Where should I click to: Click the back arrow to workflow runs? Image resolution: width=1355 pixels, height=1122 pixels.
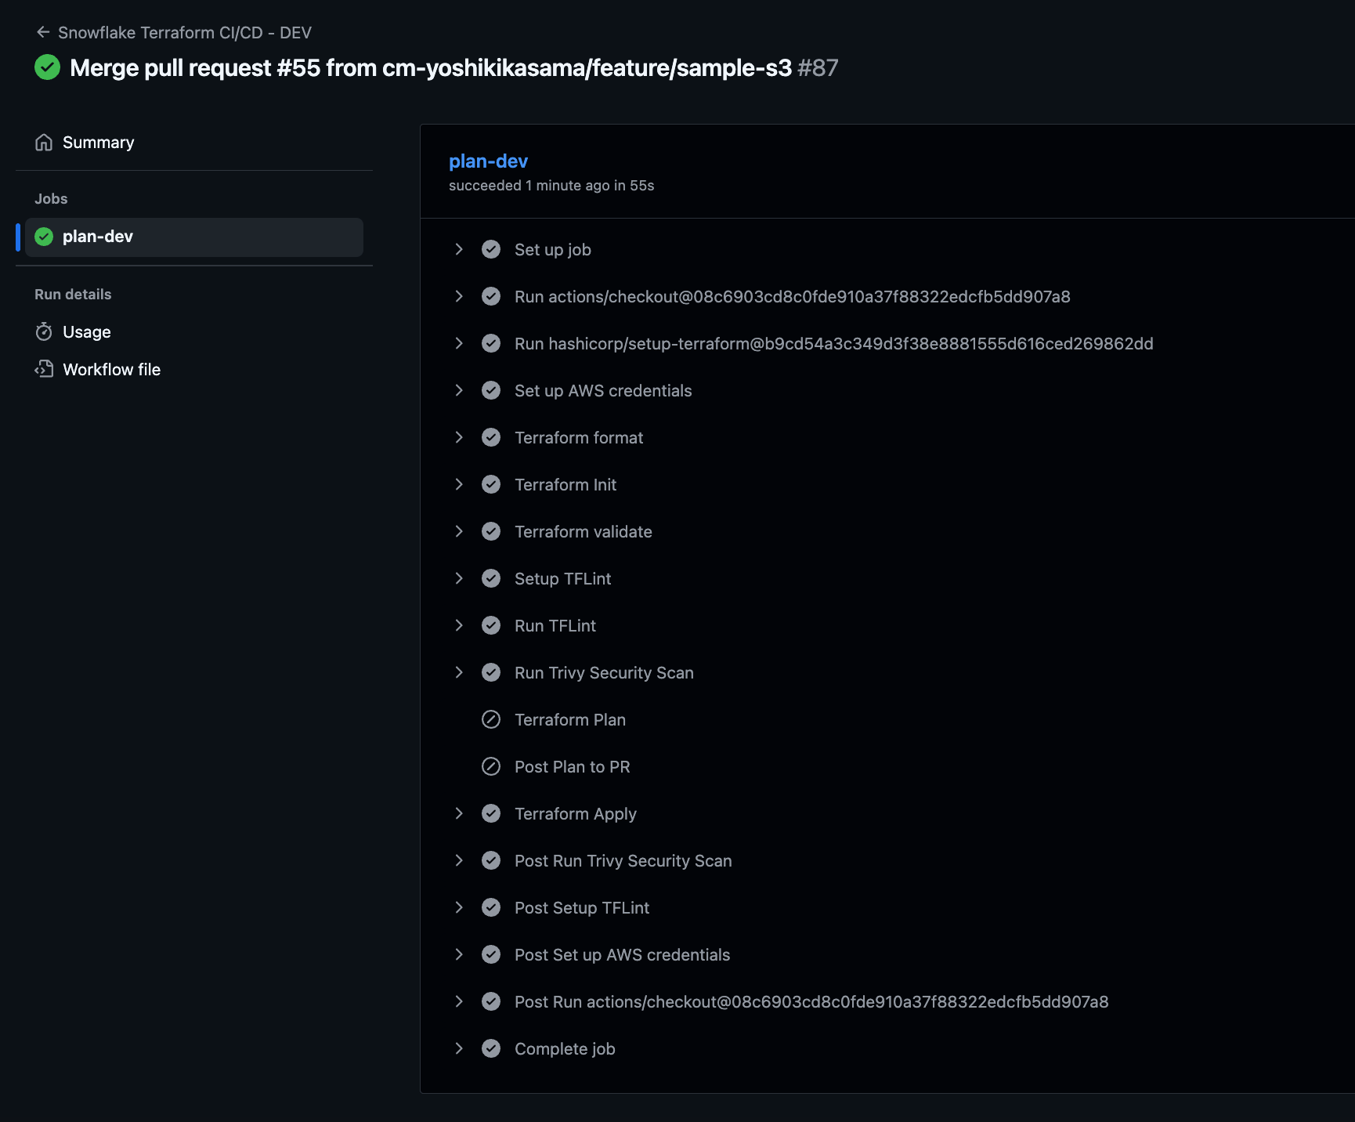43,32
